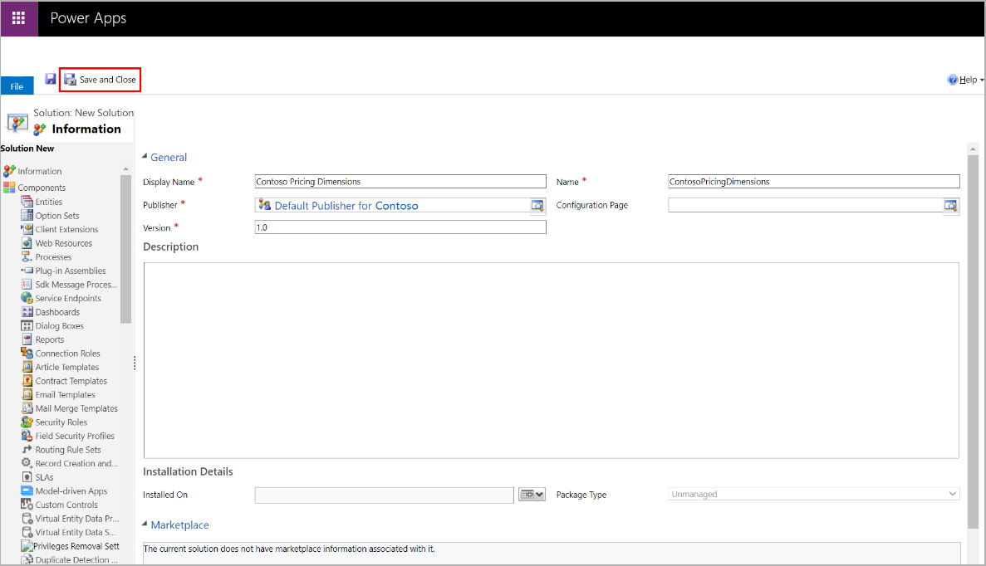Click the Mail Merge Templates icon
The image size is (986, 566).
pos(27,408)
